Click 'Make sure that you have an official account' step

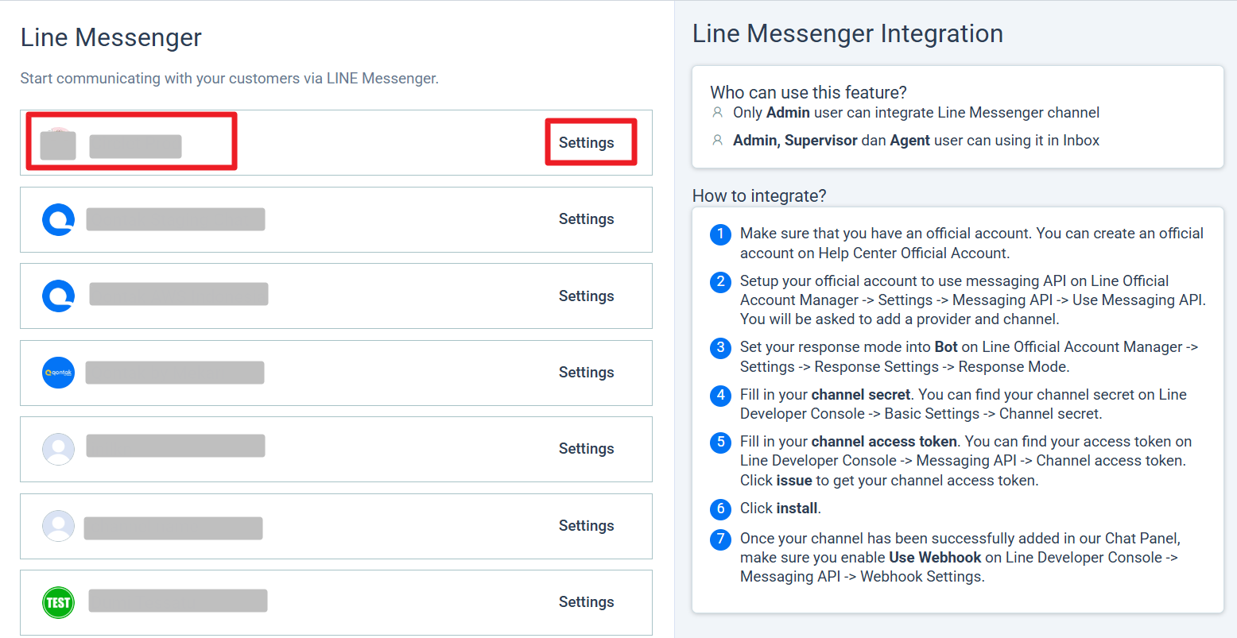click(x=971, y=243)
